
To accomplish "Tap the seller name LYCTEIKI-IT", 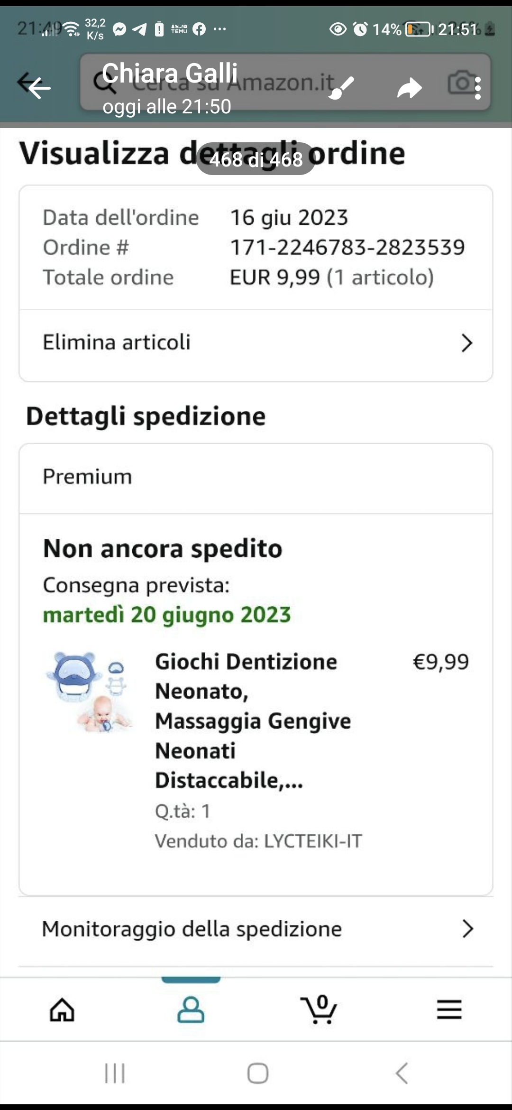I will pyautogui.click(x=312, y=841).
